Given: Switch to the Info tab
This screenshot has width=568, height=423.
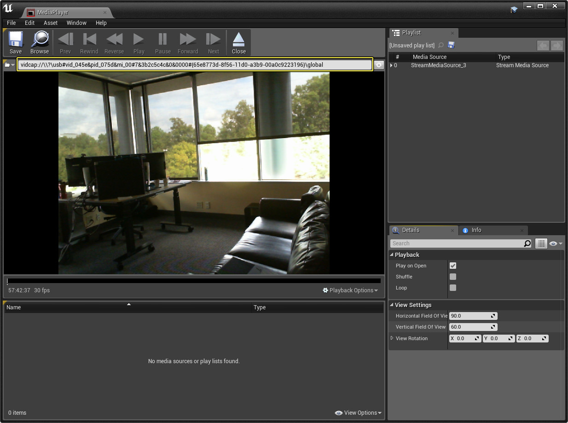Looking at the screenshot, I should click(476, 230).
